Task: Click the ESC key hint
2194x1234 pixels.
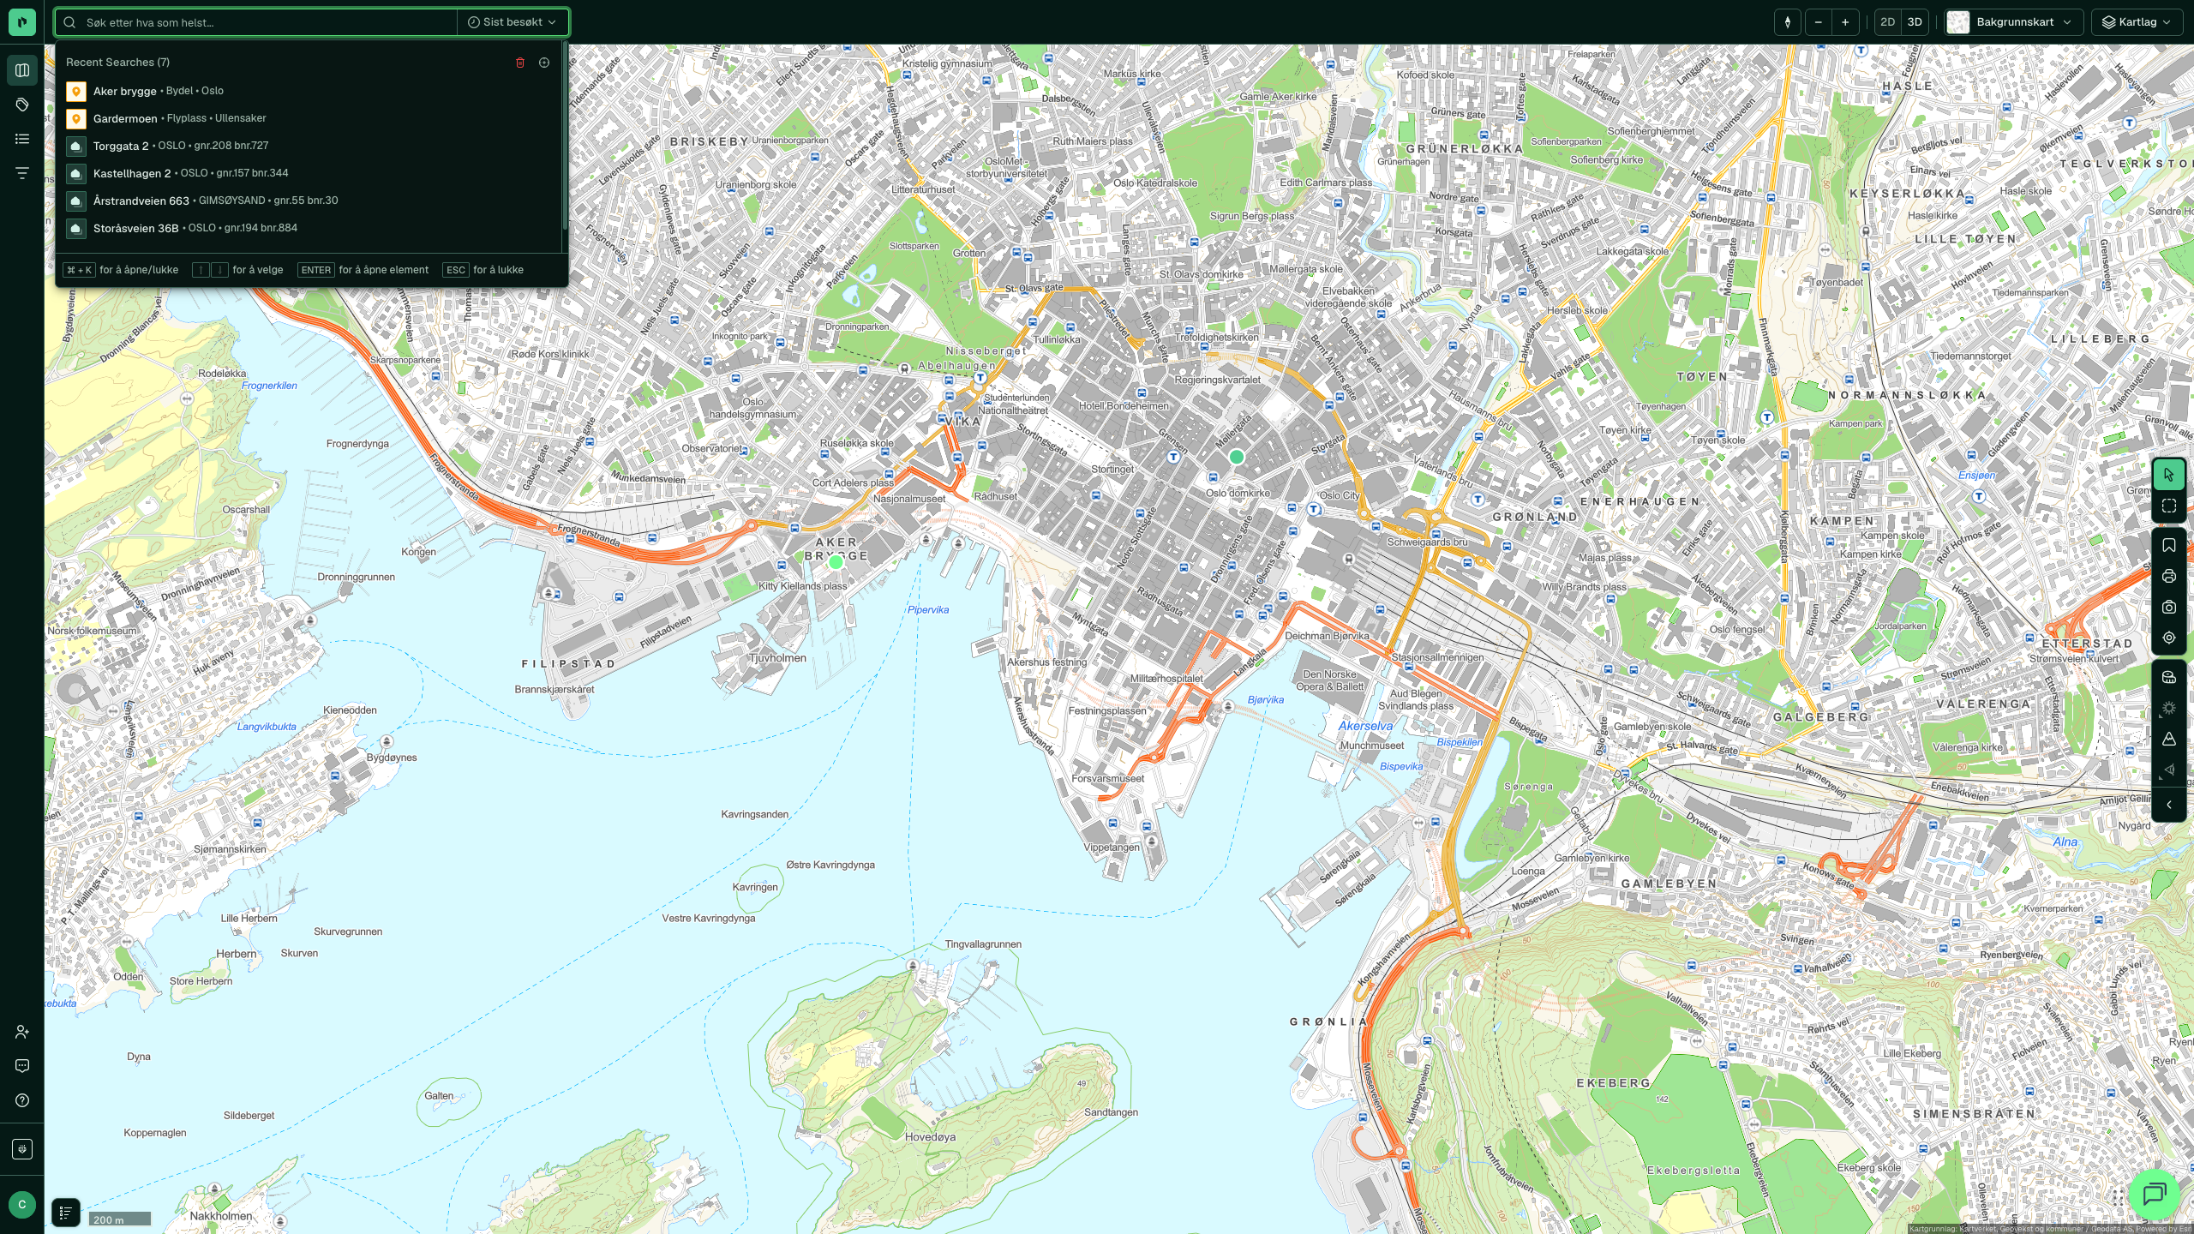Action: coord(456,270)
